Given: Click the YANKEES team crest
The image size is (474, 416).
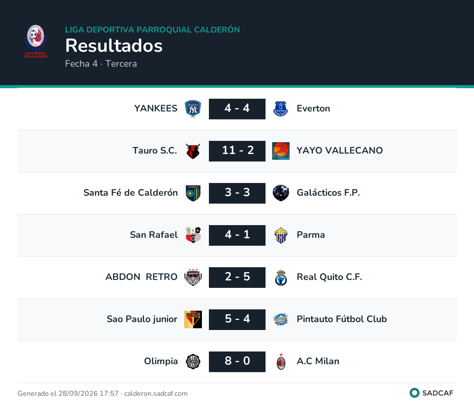Looking at the screenshot, I should coord(193,109).
